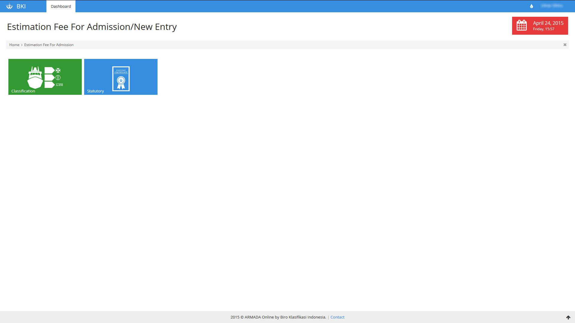
Task: Click the red calendar icon
Action: click(x=522, y=25)
